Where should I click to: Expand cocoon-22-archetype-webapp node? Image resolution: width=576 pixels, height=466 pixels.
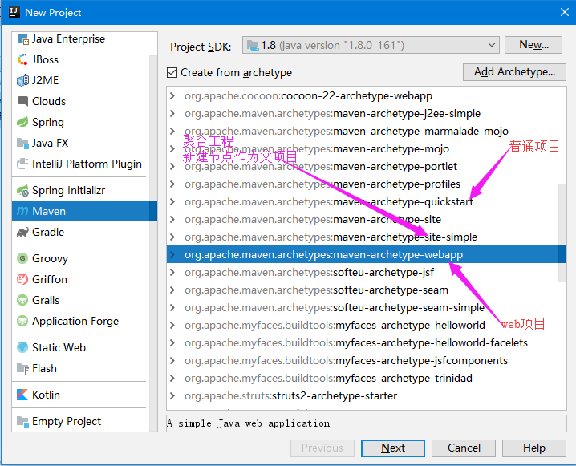point(172,95)
